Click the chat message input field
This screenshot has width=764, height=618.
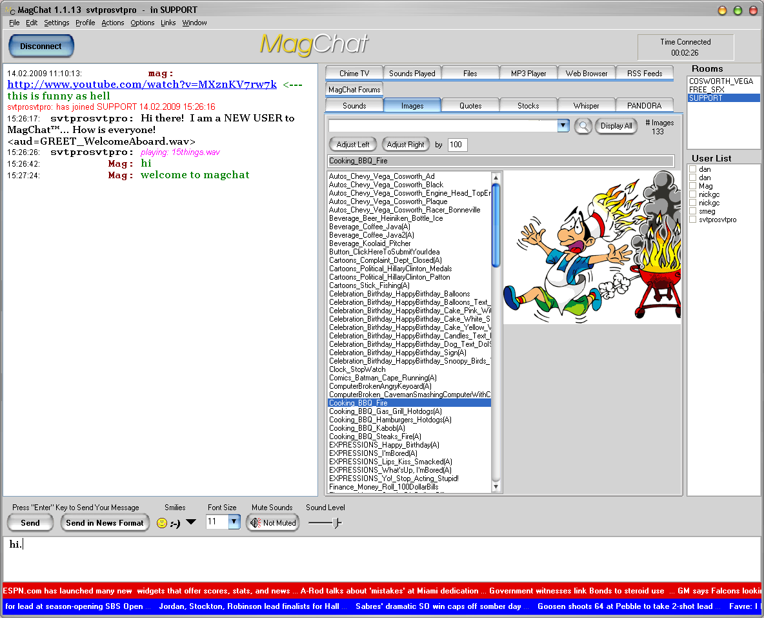click(x=381, y=558)
